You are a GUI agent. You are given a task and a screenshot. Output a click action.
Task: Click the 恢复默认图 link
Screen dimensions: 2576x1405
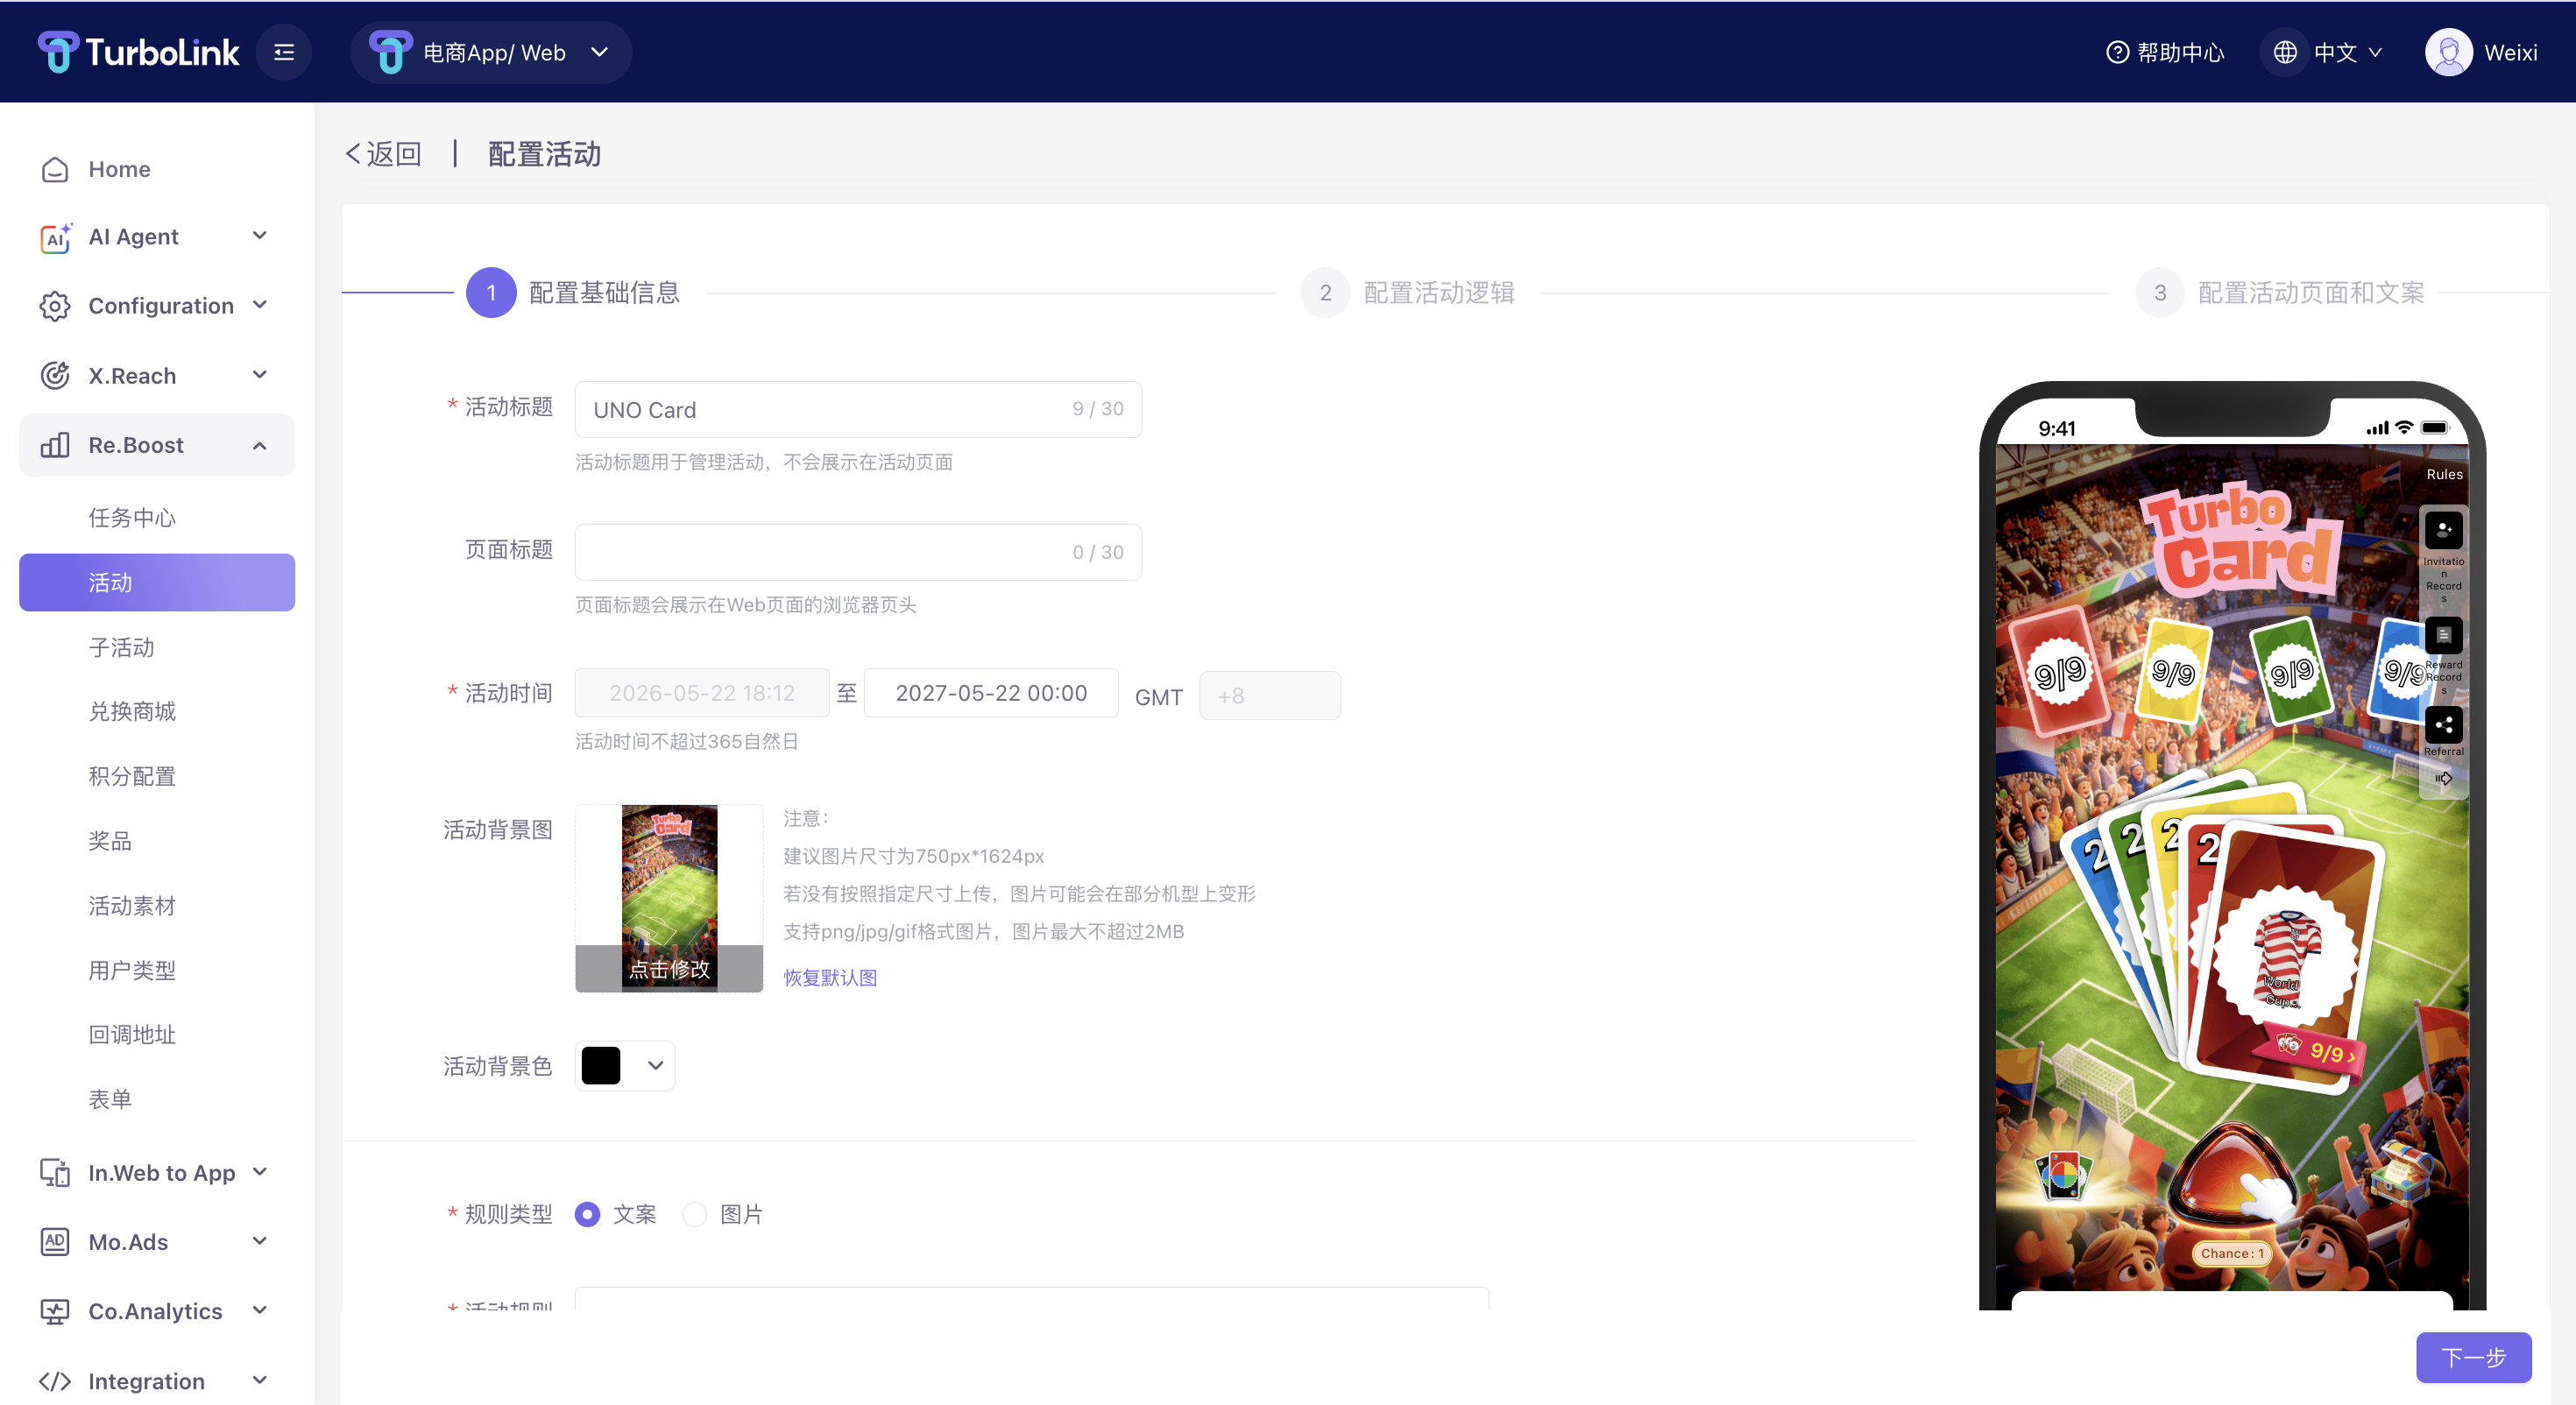(830, 977)
